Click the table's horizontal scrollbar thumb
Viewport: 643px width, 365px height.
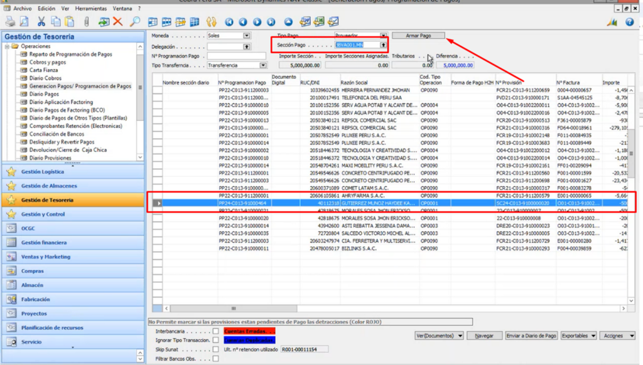click(x=234, y=309)
